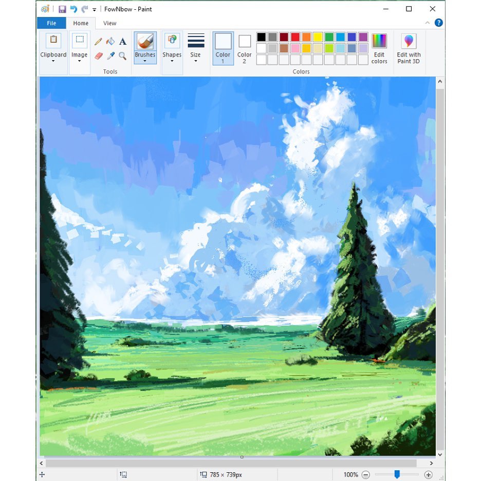Image resolution: width=481 pixels, height=481 pixels.
Task: Pick the brown color swatch
Action: tap(284, 48)
